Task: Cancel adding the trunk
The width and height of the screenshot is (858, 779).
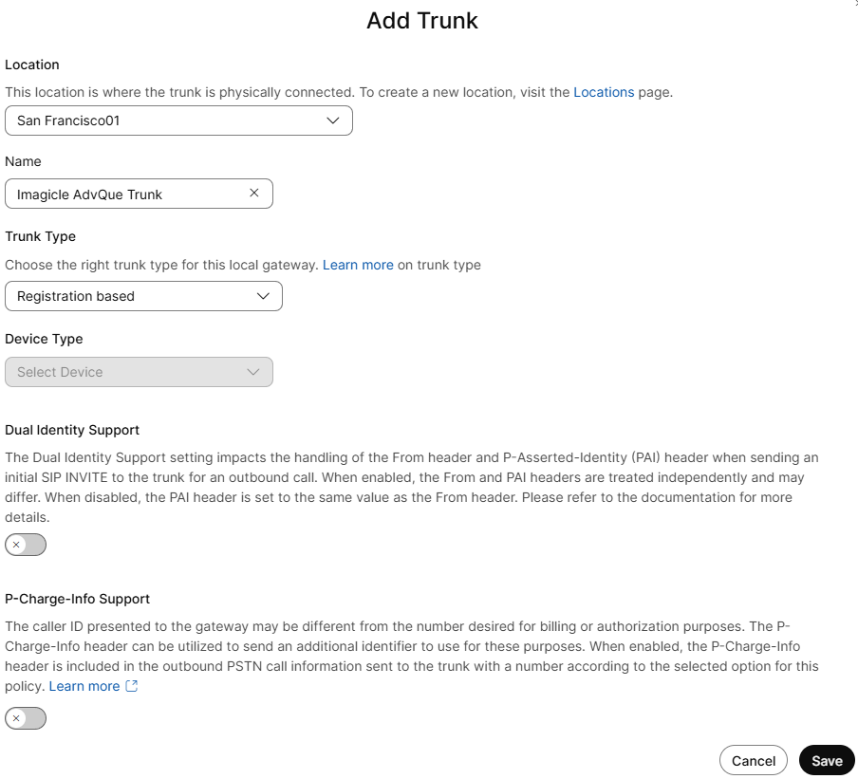Action: point(754,760)
